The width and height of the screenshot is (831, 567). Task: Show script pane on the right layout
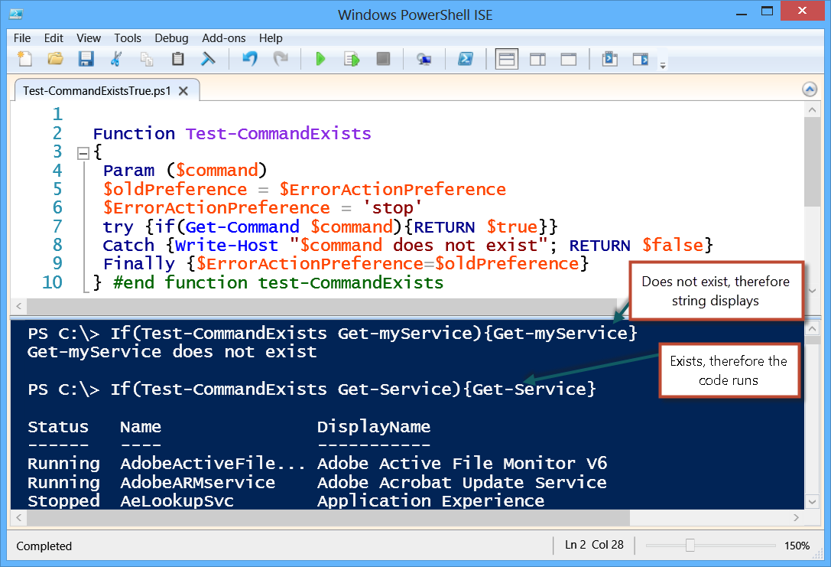pyautogui.click(x=537, y=59)
